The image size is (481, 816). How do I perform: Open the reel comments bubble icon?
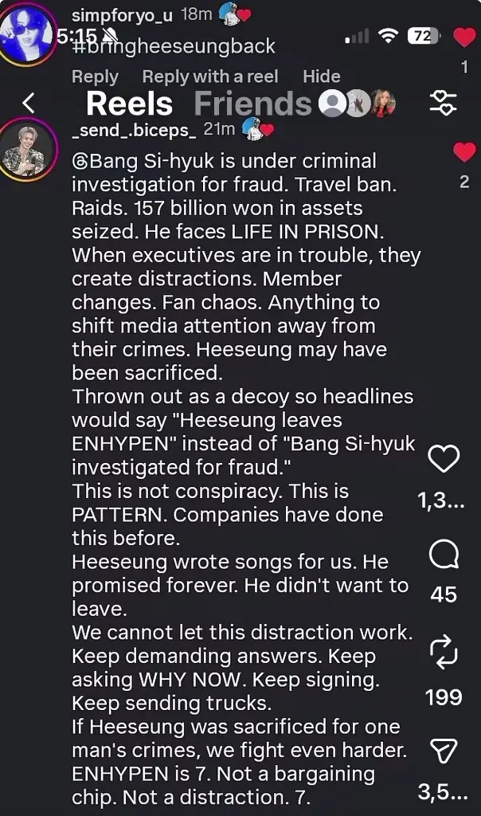pyautogui.click(x=444, y=555)
